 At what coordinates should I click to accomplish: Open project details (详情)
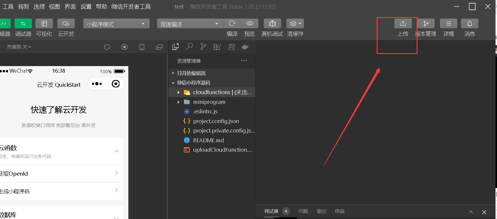point(449,24)
